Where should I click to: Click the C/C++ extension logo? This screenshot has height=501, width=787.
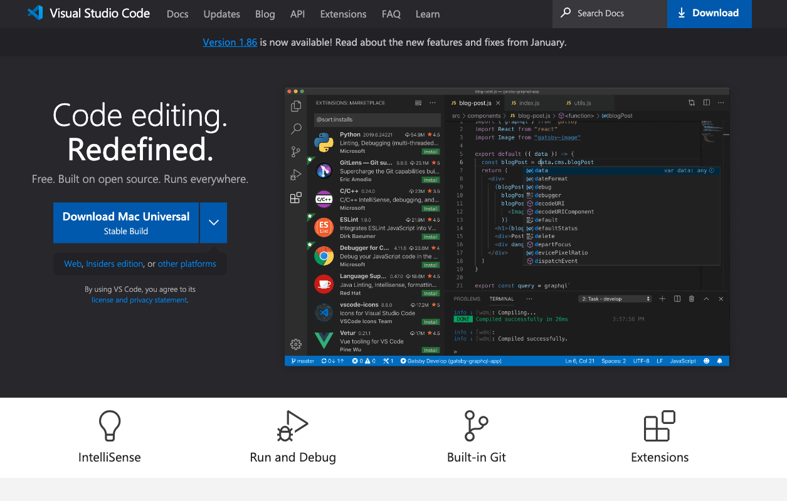point(324,200)
